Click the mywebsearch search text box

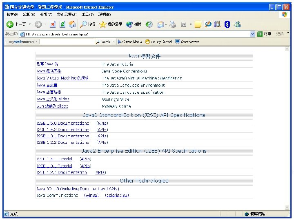click(67, 42)
